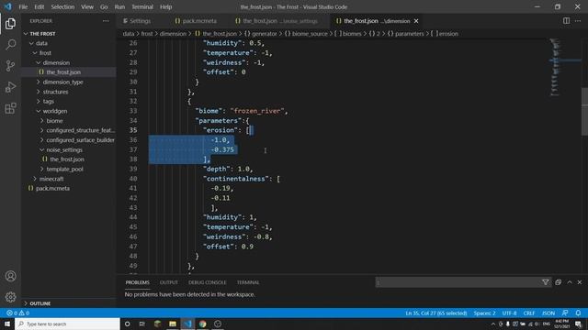Screen dimensions: 588x330
Task: Open the Terminal menu
Action: (x=142, y=6)
